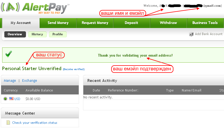This screenshot has width=224, height=130.
Task: Click the notepad icon in Message Center
Action: (x=8, y=122)
